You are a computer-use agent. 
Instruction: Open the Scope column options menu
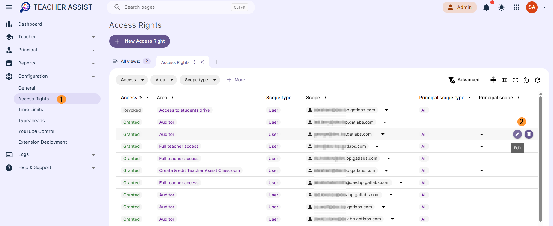pos(325,98)
